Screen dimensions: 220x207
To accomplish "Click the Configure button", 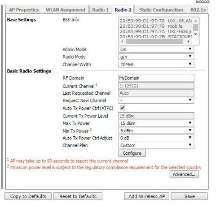I will [x=132, y=153].
